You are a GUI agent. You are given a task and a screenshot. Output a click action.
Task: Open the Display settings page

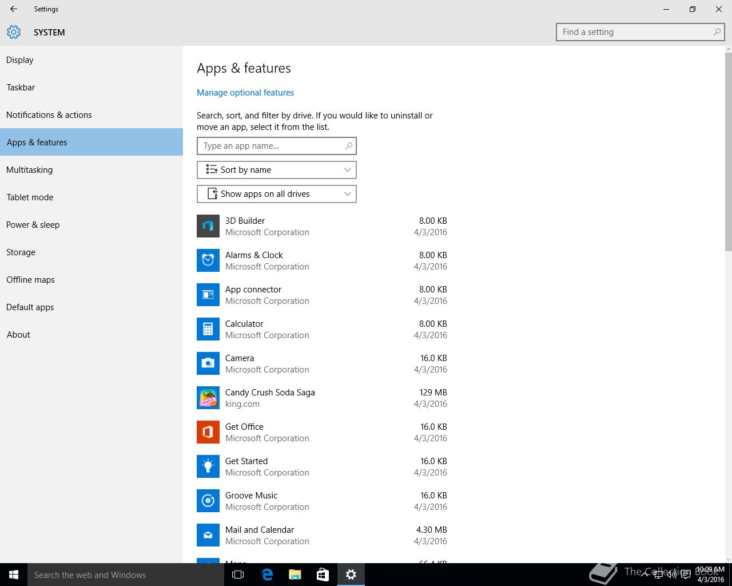91,60
